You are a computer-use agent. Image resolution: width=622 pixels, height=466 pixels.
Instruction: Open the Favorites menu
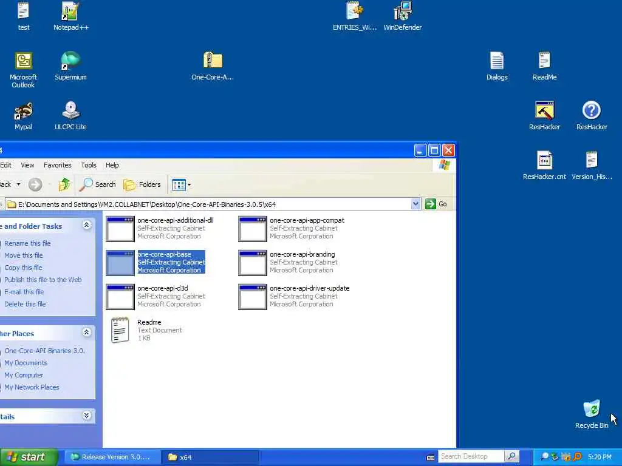click(x=58, y=165)
